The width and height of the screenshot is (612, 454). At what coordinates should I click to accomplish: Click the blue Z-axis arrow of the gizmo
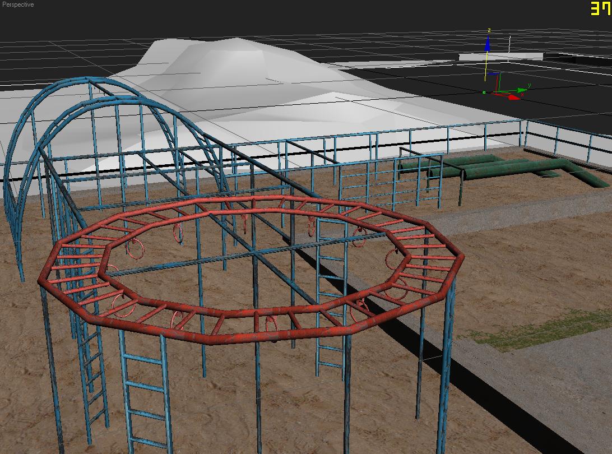pyautogui.click(x=487, y=43)
